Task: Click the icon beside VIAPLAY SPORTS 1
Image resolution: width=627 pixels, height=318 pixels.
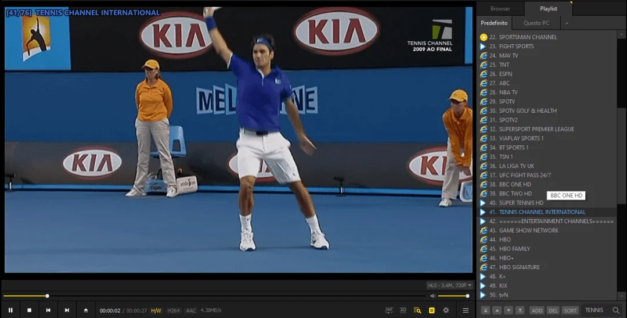Action: point(484,138)
